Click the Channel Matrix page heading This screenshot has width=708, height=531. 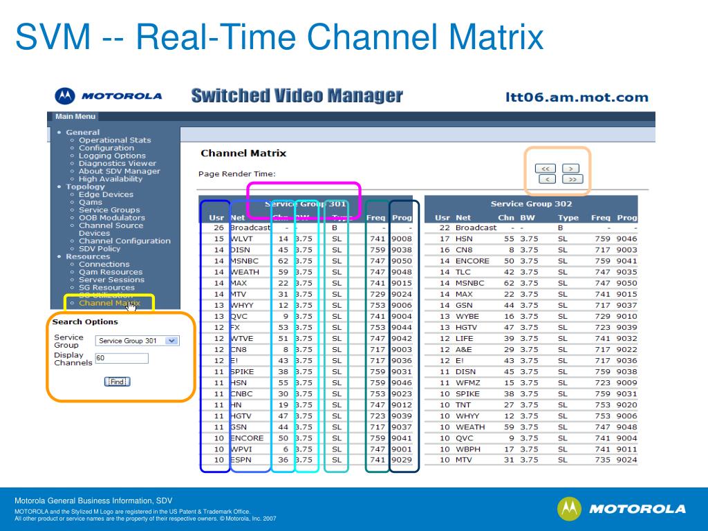pyautogui.click(x=243, y=153)
